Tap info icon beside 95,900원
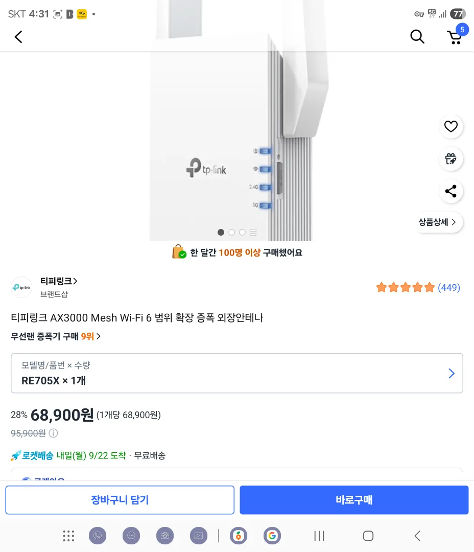474x552 pixels. tap(53, 433)
